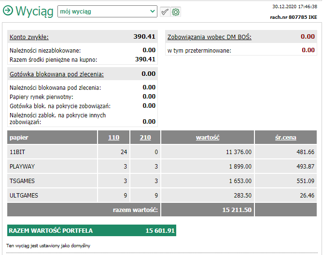Select the ULTGAMES paper row name
Image resolution: width=323 pixels, height=255 pixels.
pyautogui.click(x=24, y=195)
